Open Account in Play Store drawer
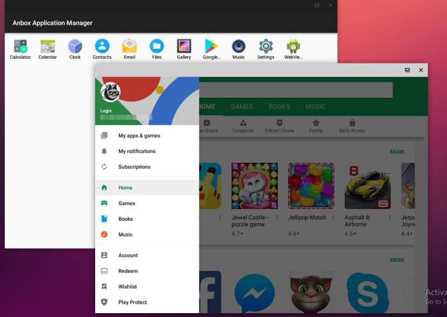Image resolution: width=447 pixels, height=317 pixels. (147, 256)
